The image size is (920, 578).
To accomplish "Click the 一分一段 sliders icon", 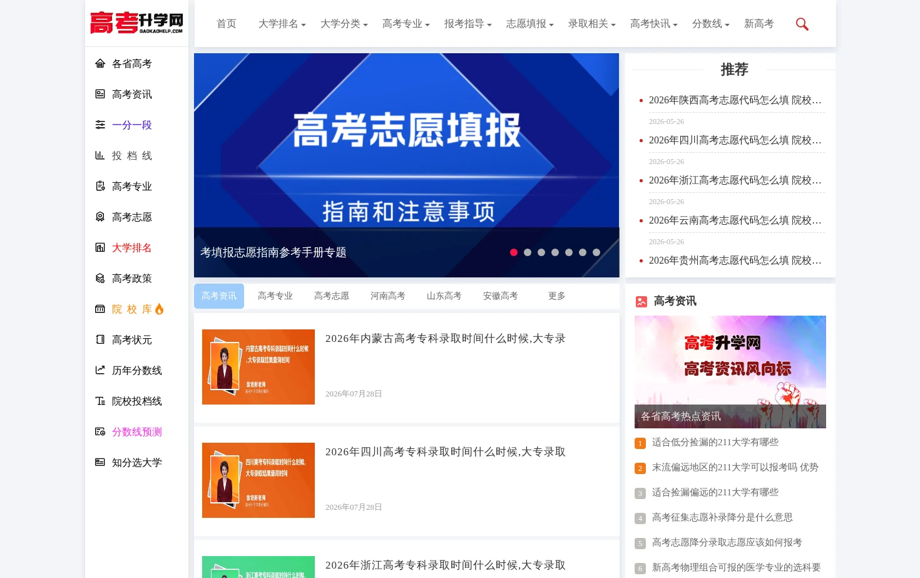I will [x=100, y=125].
